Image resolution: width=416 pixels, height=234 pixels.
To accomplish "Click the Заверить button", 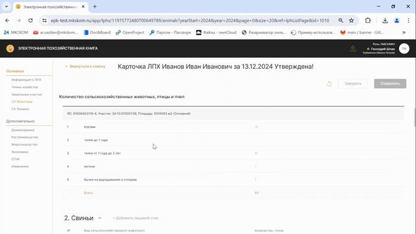I will [353, 84].
